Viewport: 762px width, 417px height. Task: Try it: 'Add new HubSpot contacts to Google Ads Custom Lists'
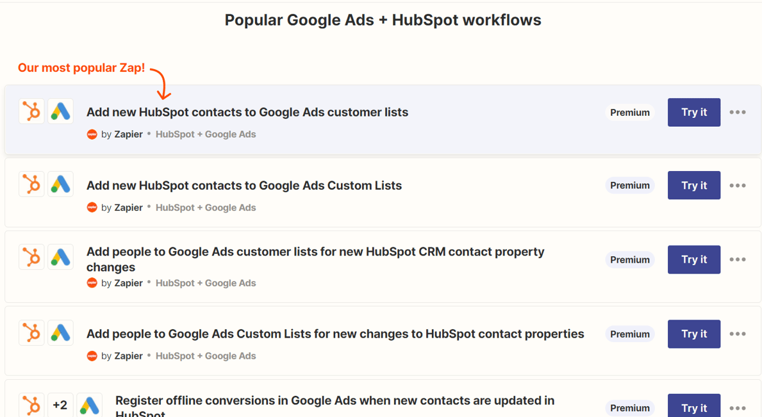[694, 185]
